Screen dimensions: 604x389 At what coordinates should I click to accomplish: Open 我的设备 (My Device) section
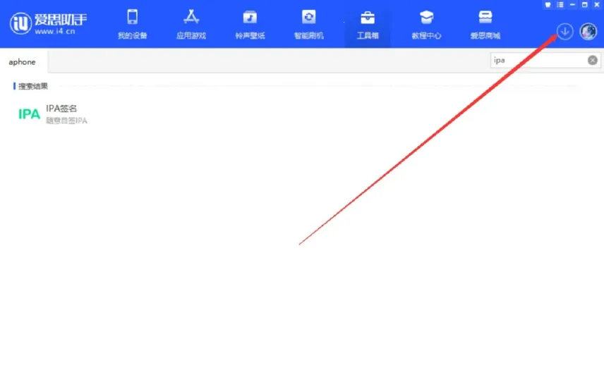point(132,25)
